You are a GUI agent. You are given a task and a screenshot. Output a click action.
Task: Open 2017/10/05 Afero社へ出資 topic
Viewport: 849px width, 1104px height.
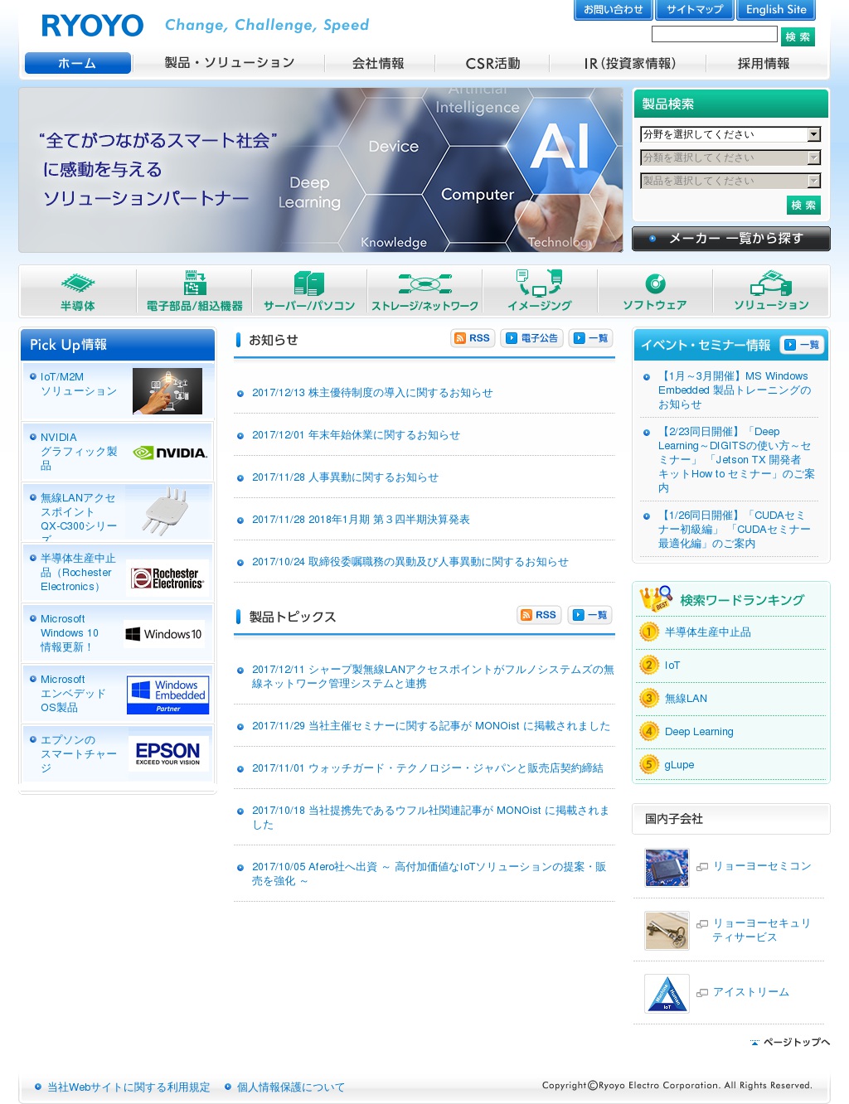(x=429, y=874)
